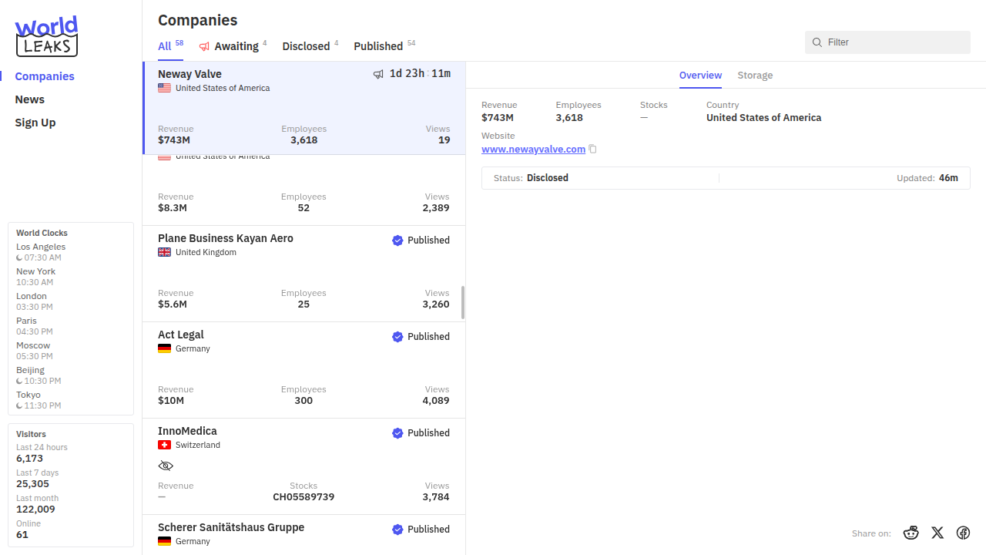Viewport: 986px width, 555px height.
Task: Click the $10M revenue of Act Legal
Action: click(x=171, y=401)
